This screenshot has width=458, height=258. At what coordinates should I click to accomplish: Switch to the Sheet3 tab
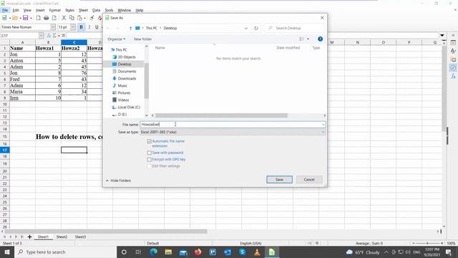[x=80, y=236]
